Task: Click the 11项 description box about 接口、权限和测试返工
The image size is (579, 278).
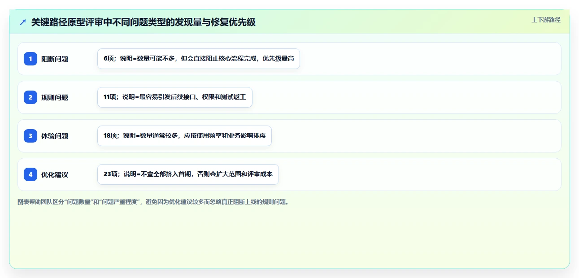Action: [175, 97]
